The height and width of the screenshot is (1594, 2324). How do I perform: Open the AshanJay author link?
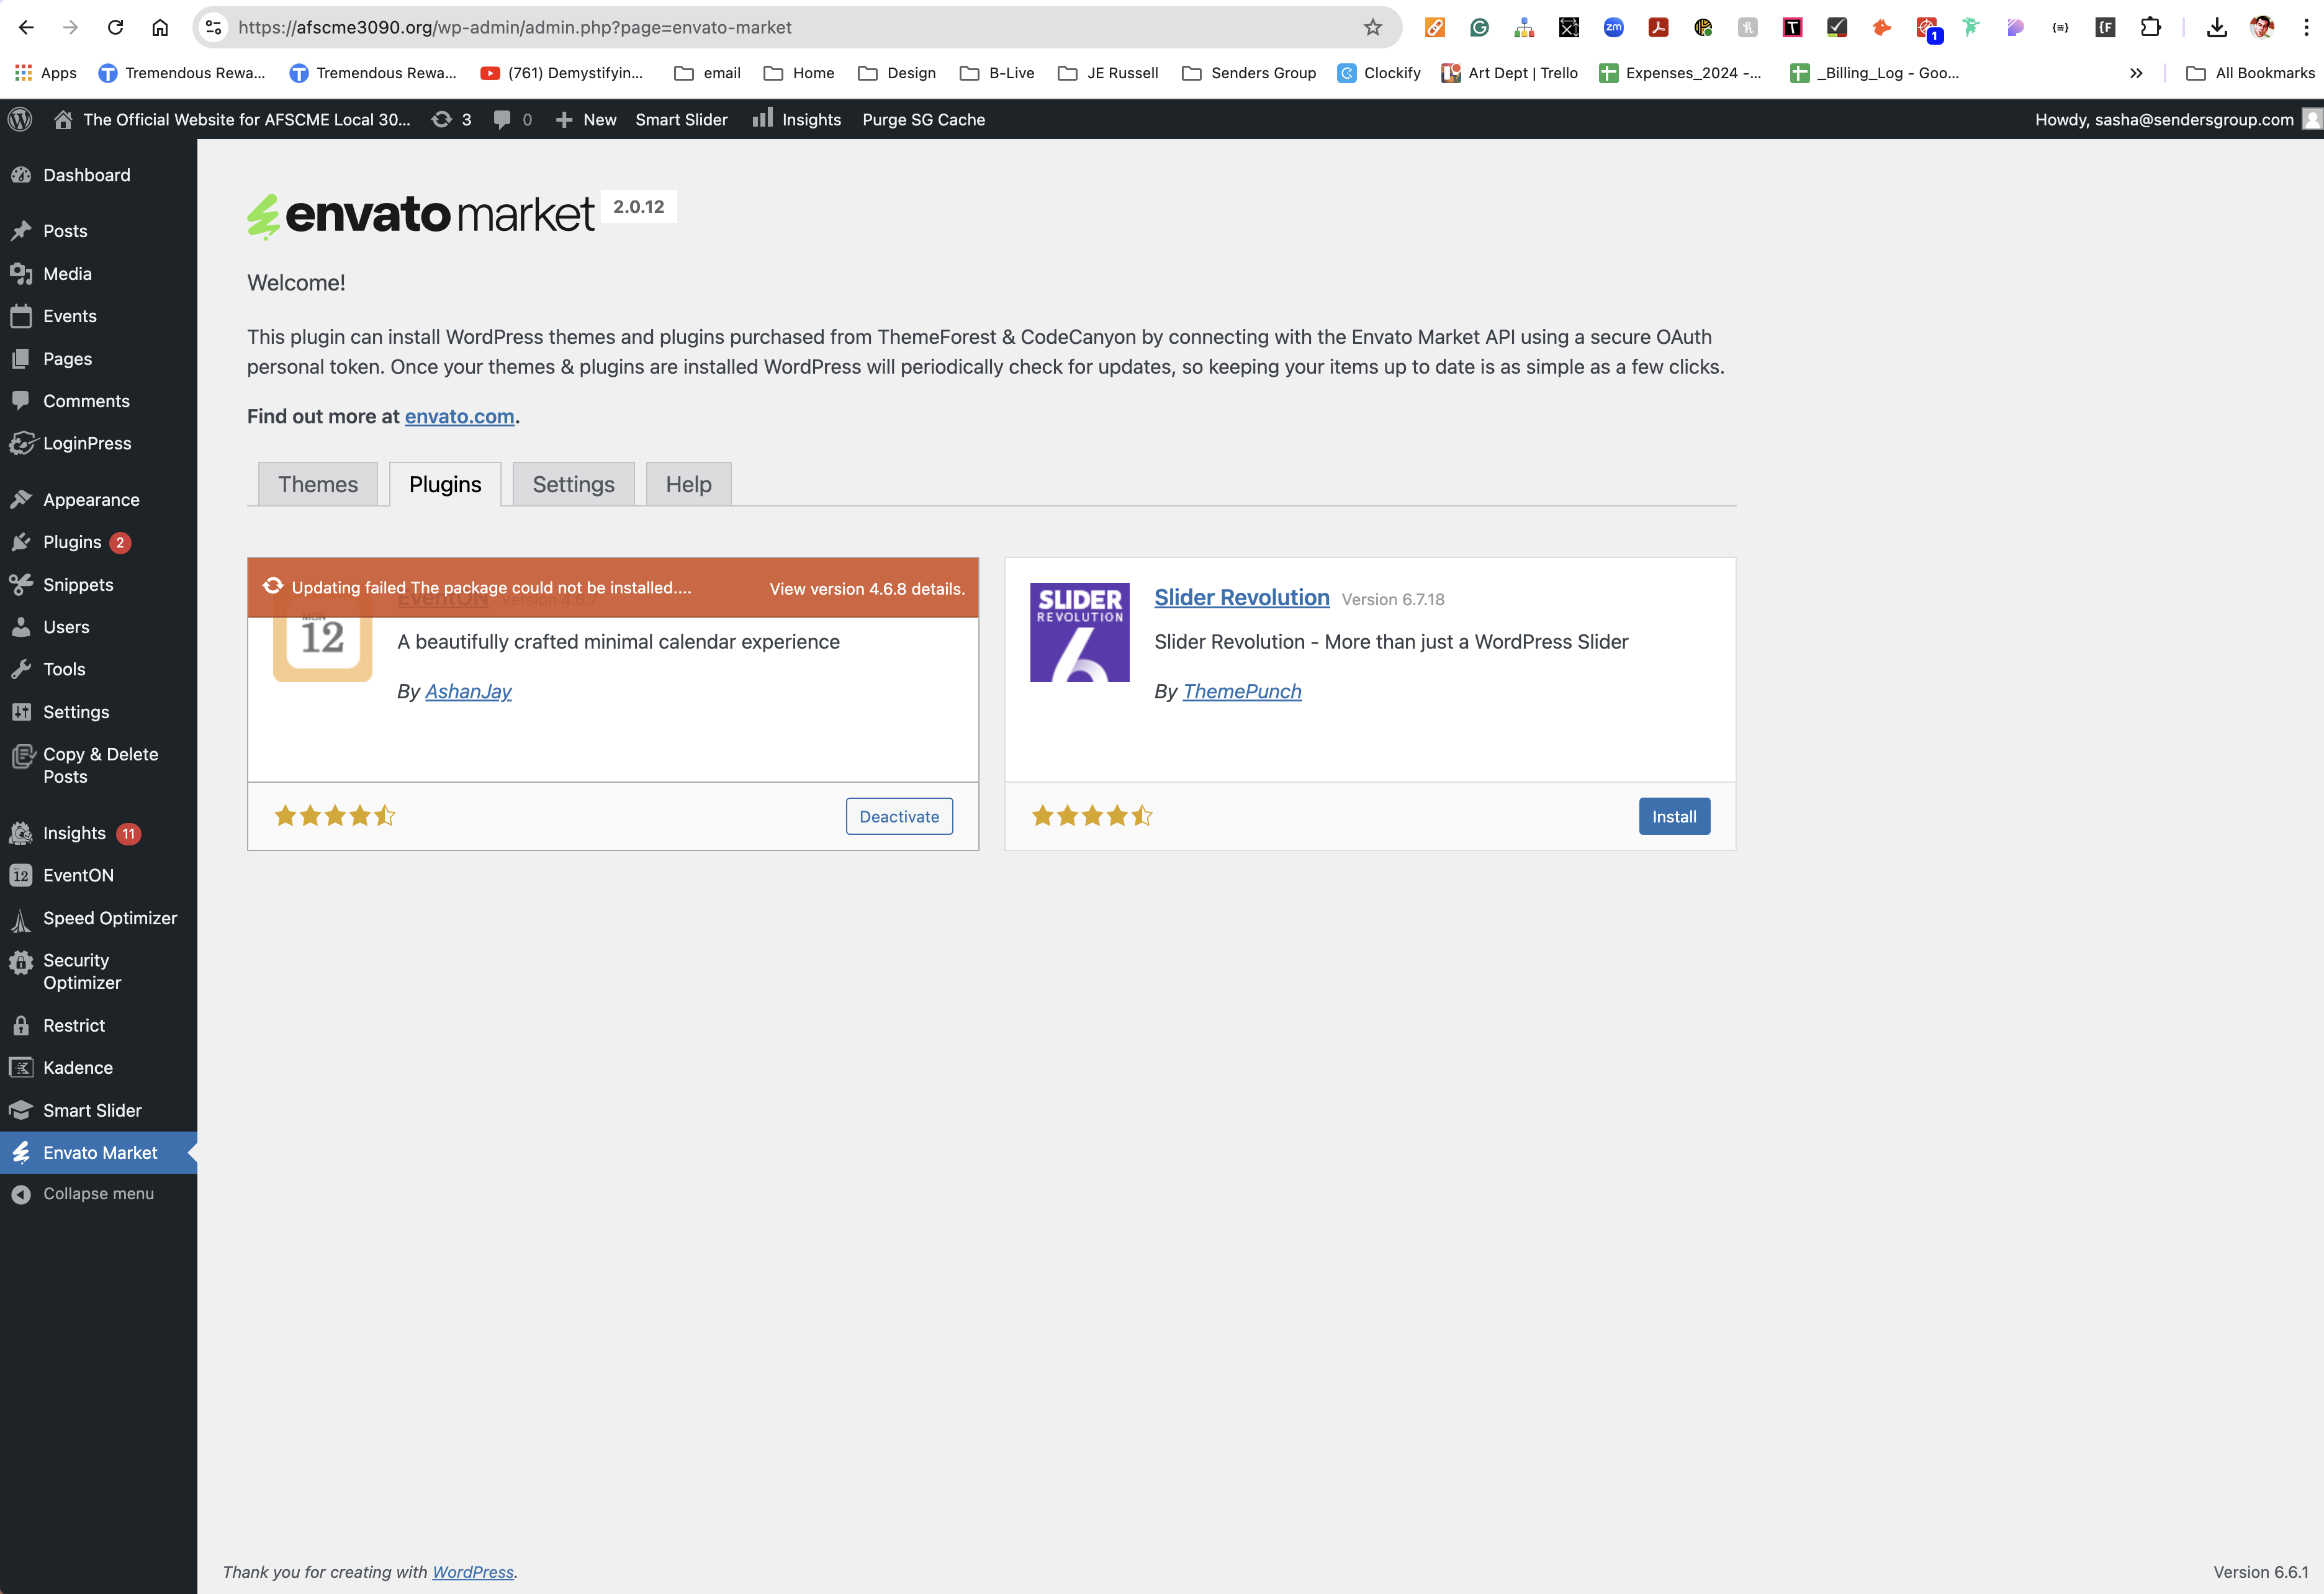468,691
